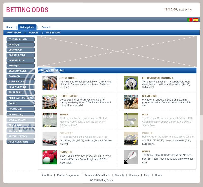Select MOTO GP(1) category
Screen dimensions: 203x187
pyautogui.click(x=21, y=131)
